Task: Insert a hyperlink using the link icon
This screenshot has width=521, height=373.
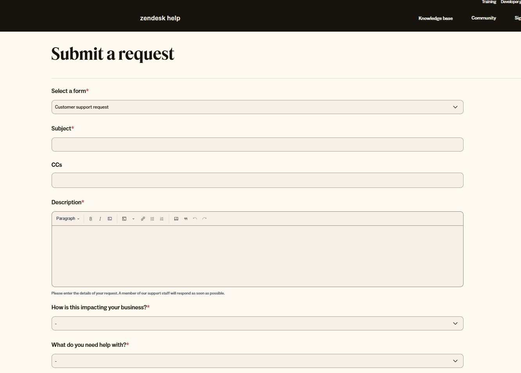Action: tap(143, 218)
